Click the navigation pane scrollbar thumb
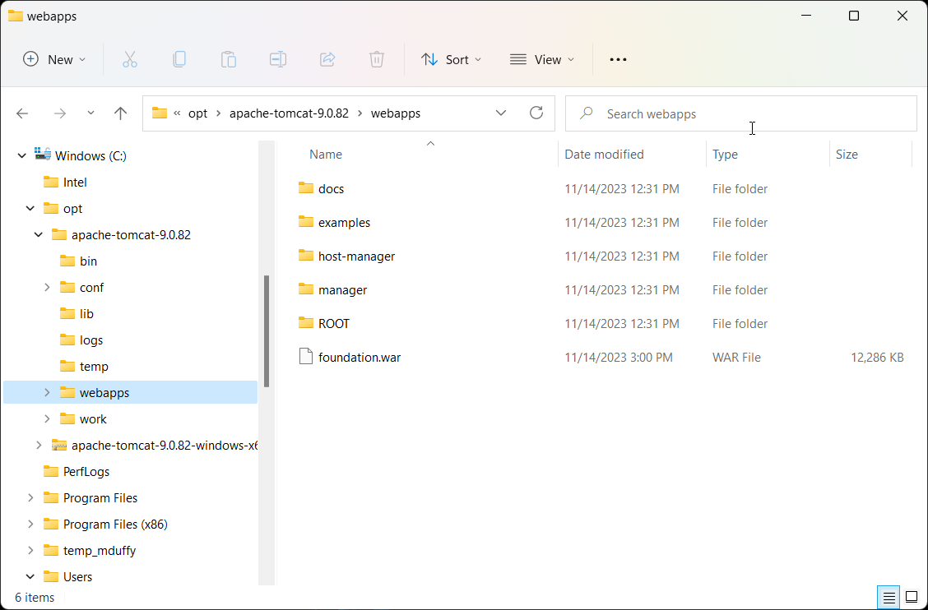The height and width of the screenshot is (610, 928). tap(267, 331)
